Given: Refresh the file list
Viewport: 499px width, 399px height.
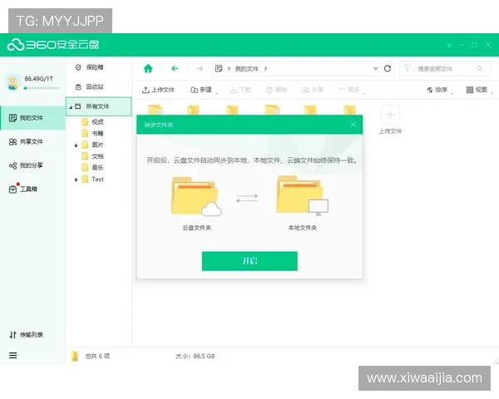Looking at the screenshot, I should [x=388, y=68].
